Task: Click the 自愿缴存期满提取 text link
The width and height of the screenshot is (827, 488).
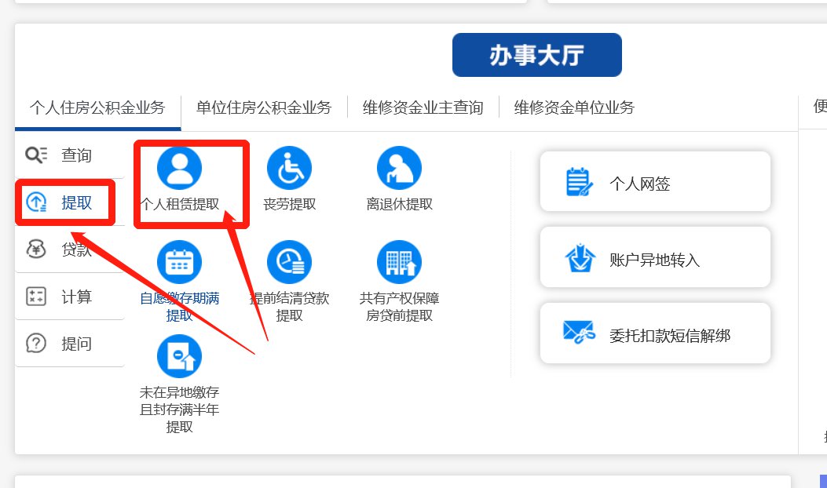Action: click(179, 307)
